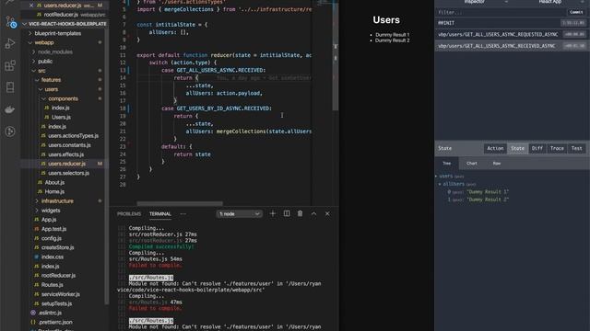Select the Tree view subtab
The height and width of the screenshot is (331, 590).
446,164
